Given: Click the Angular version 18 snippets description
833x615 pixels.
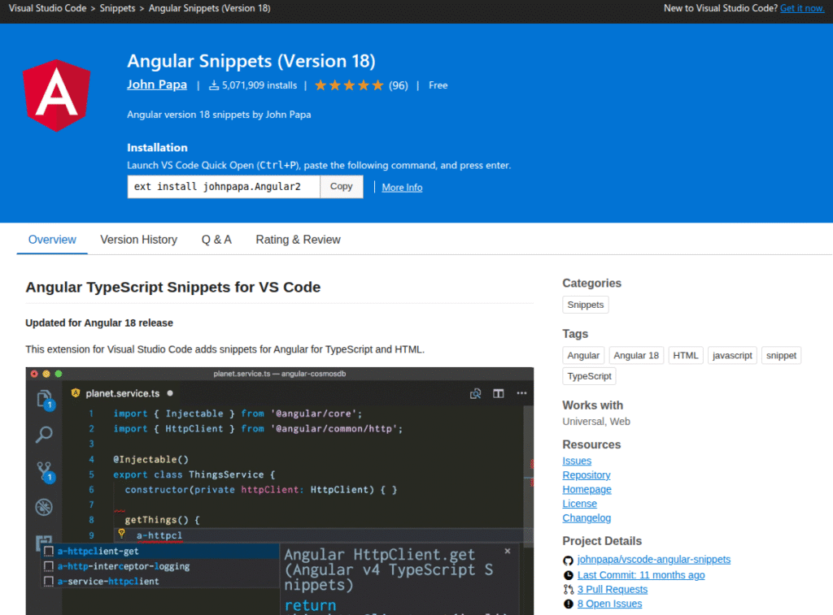Looking at the screenshot, I should [219, 115].
